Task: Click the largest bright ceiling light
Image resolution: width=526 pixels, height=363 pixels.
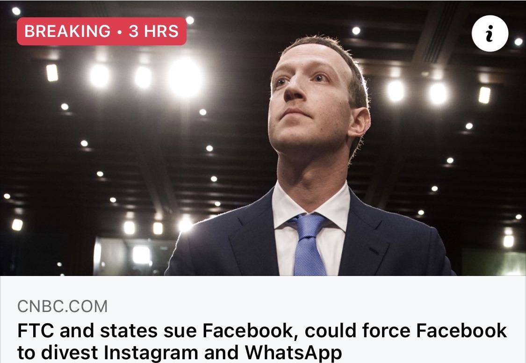Action: 185,77
